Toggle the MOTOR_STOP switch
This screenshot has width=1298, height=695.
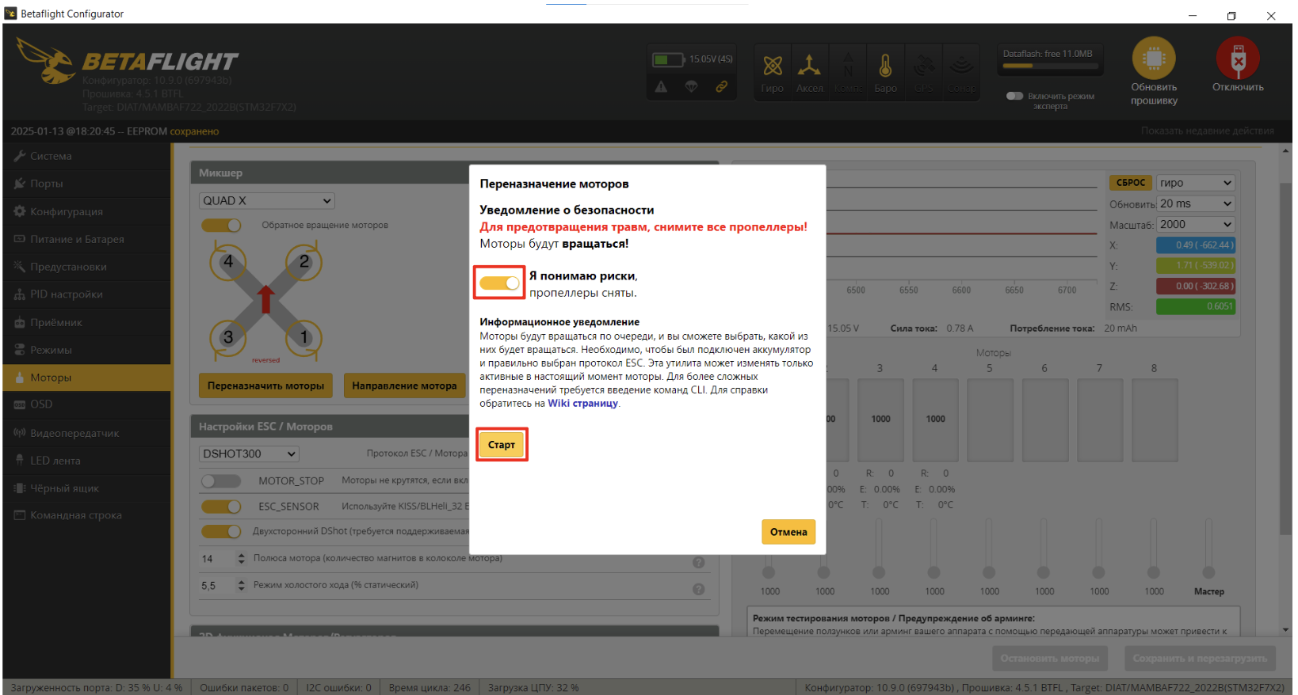[220, 481]
